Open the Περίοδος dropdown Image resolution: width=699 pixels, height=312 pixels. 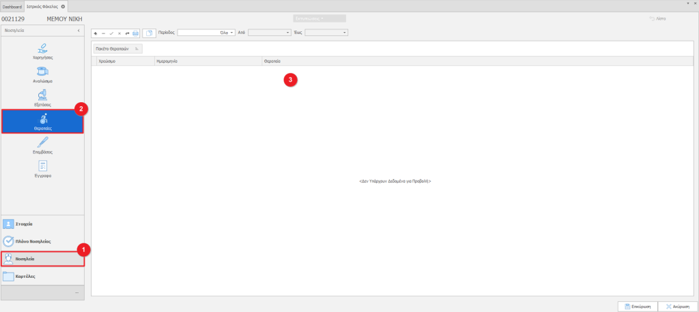(232, 33)
